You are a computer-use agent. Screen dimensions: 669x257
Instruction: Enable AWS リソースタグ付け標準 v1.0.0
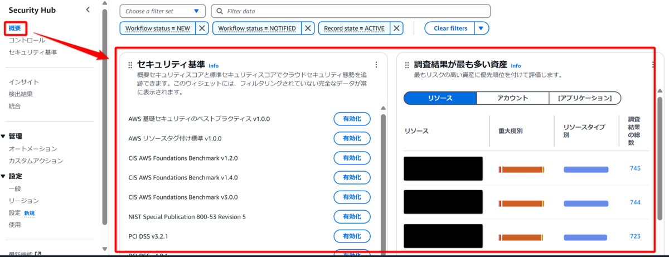click(x=352, y=138)
